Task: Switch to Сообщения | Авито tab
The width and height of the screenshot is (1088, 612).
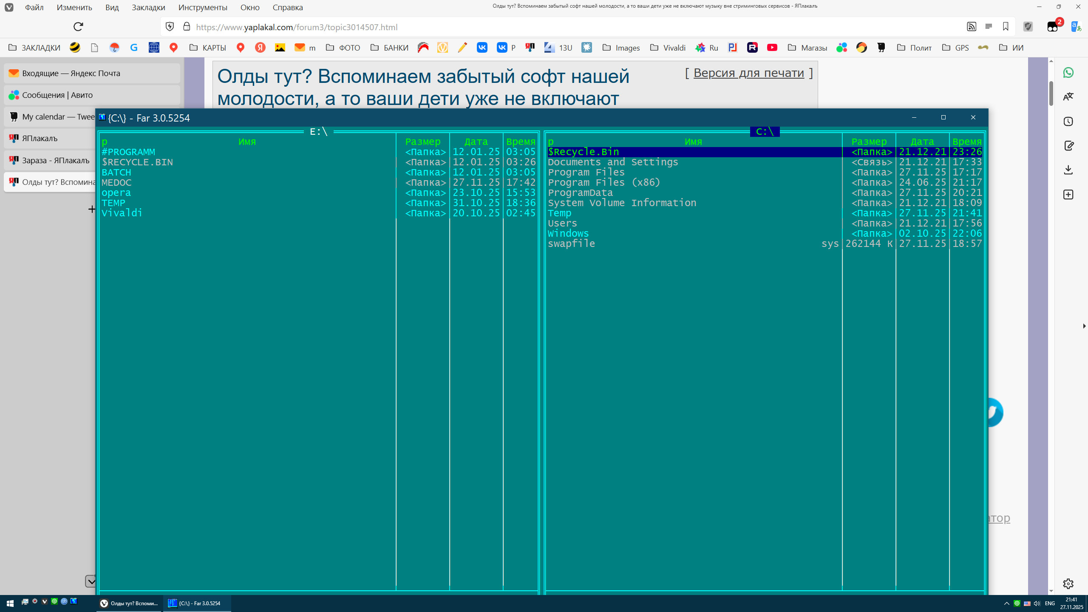Action: 92,95
